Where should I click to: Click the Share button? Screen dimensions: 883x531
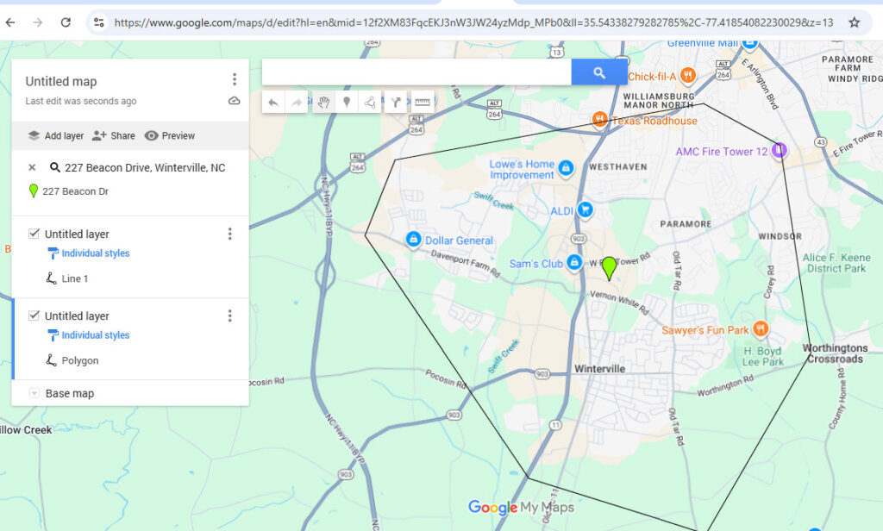(114, 136)
